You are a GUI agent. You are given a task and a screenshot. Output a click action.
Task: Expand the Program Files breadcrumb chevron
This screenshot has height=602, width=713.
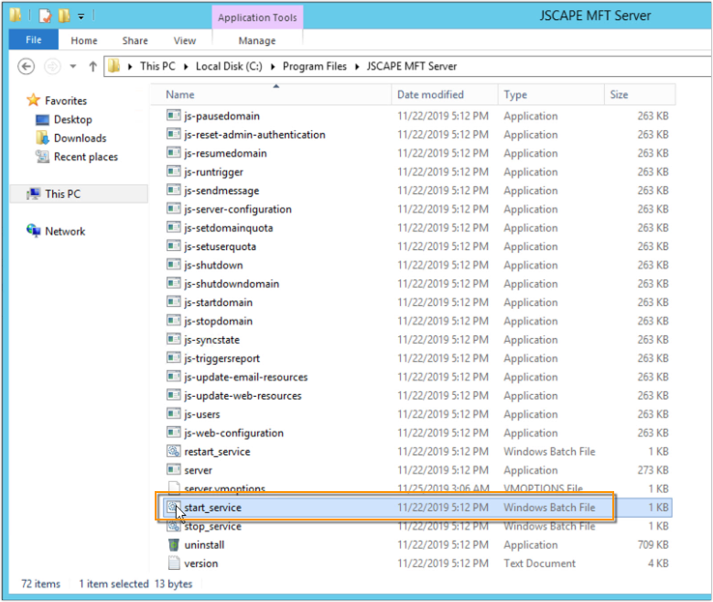[x=357, y=67]
